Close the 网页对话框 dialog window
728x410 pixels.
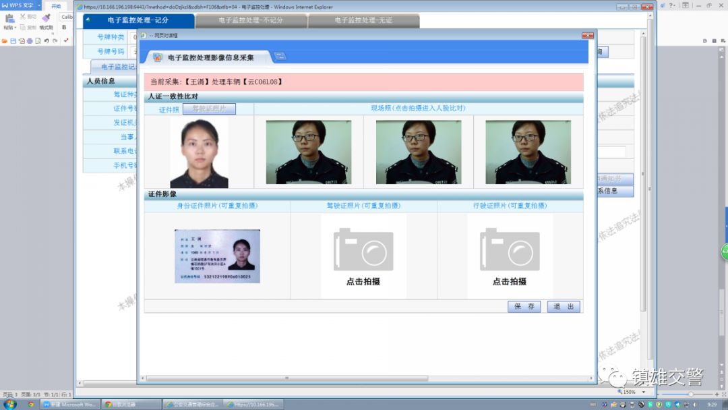click(x=588, y=36)
